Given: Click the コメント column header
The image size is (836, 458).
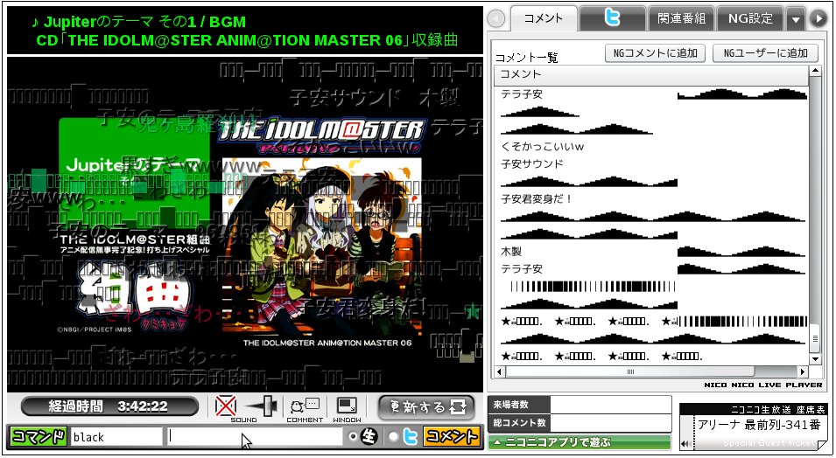Looking at the screenshot, I should (651, 74).
